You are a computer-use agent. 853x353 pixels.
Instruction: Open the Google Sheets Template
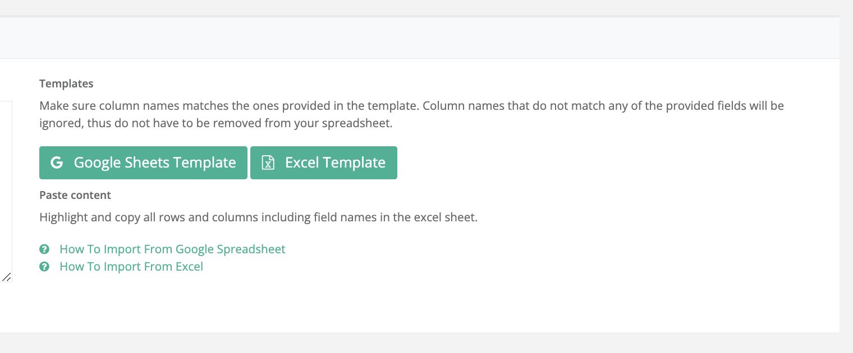pyautogui.click(x=143, y=163)
